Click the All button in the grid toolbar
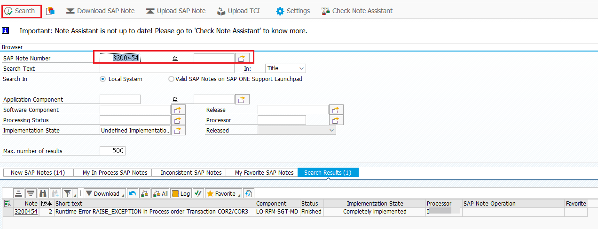Viewport: 598px width, 229px height. click(160, 193)
